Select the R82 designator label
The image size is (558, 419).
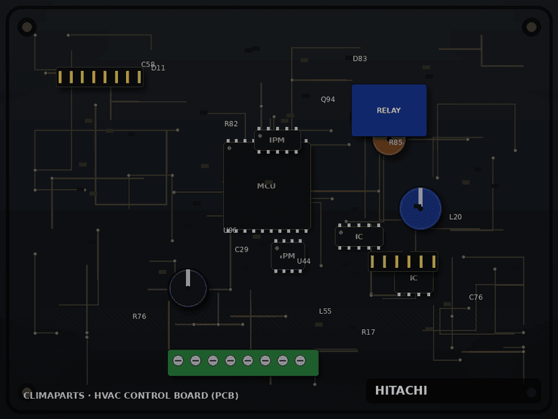pos(231,123)
